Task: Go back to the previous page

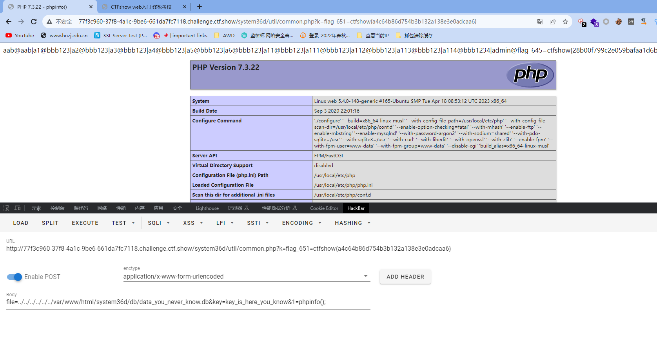Action: pyautogui.click(x=9, y=22)
